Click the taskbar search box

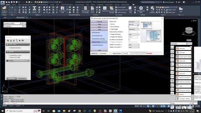23,111
